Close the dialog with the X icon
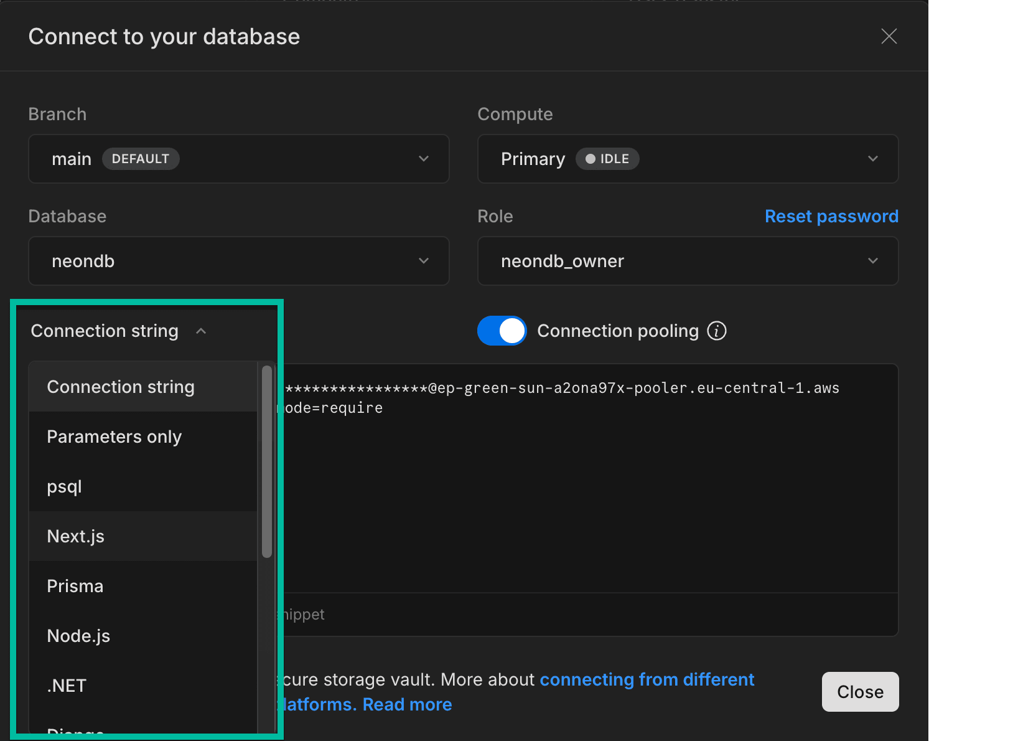 click(x=889, y=36)
